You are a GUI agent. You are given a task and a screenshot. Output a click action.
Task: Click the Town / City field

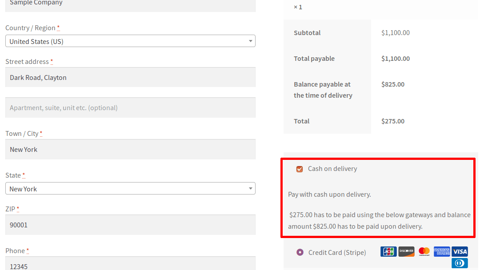coord(130,149)
